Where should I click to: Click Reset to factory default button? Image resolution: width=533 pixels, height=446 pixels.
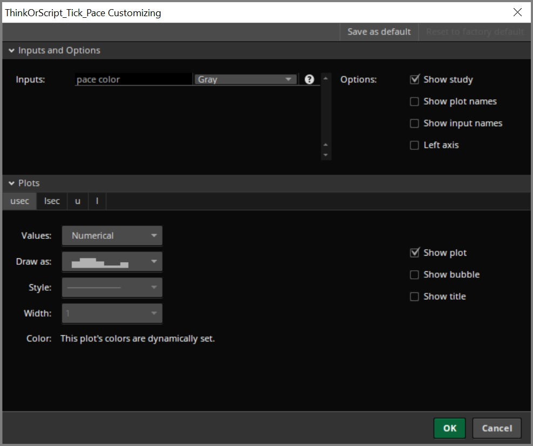(x=475, y=32)
